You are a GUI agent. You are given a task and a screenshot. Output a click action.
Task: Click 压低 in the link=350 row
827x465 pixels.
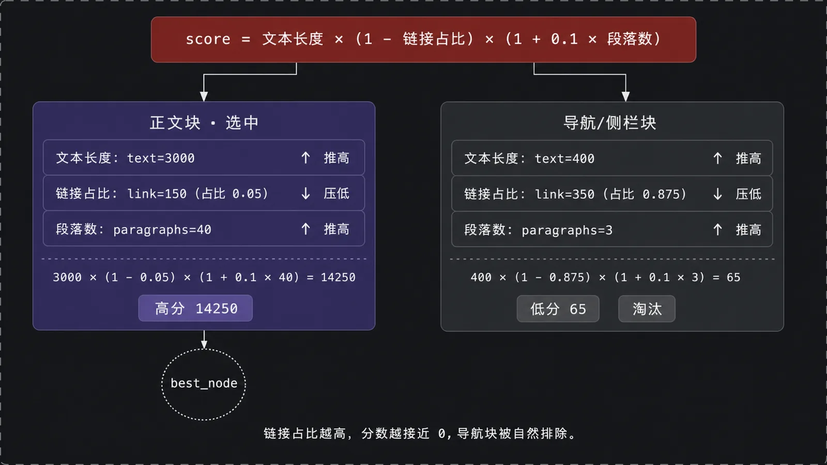(748, 194)
